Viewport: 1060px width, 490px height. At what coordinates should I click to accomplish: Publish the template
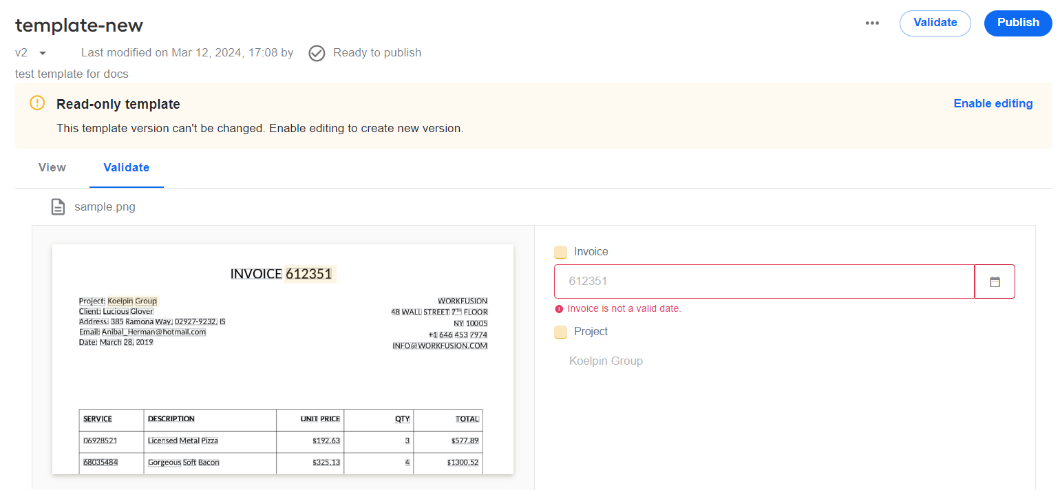click(1018, 23)
